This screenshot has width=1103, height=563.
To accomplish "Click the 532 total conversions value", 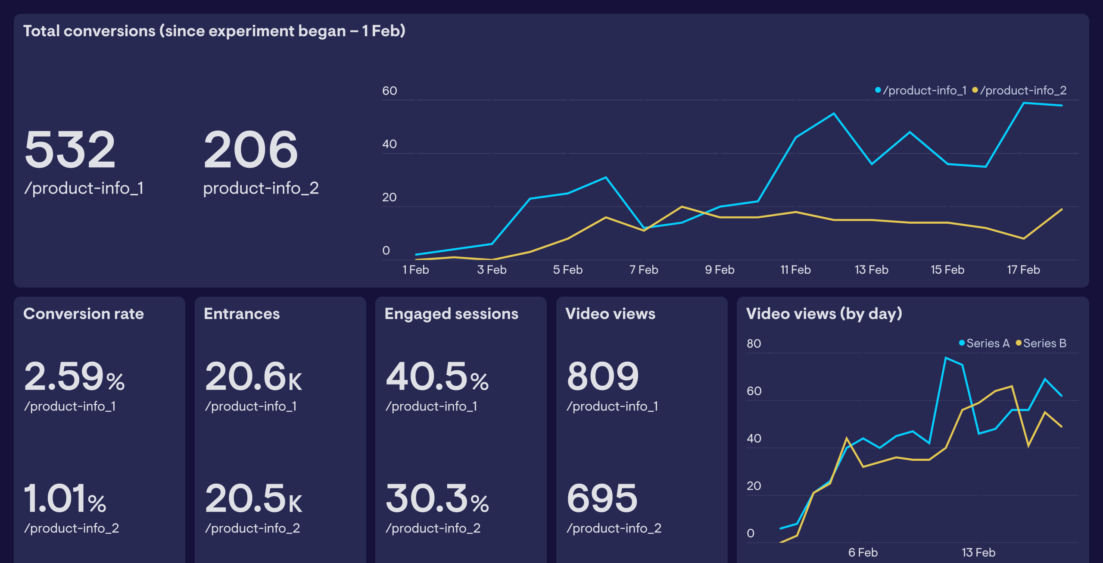I will (70, 150).
